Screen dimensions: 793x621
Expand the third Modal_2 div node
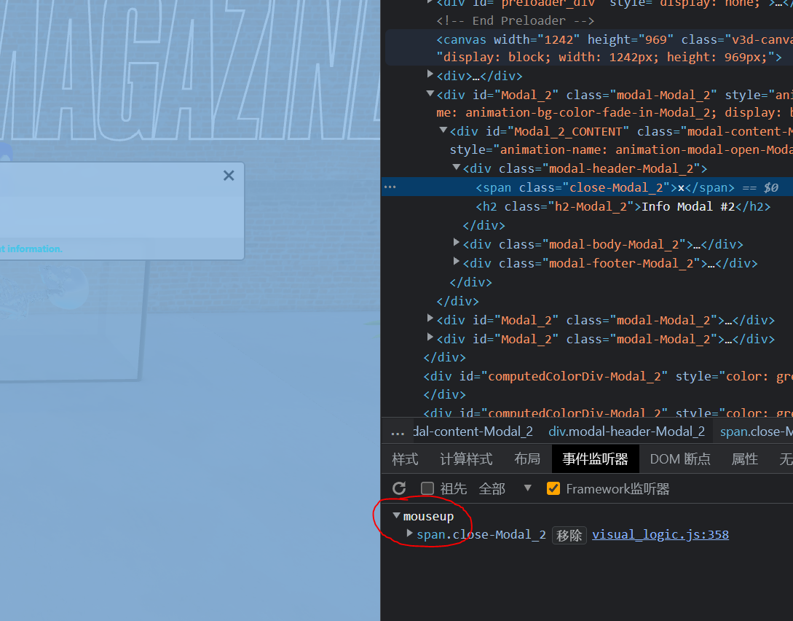pos(430,337)
